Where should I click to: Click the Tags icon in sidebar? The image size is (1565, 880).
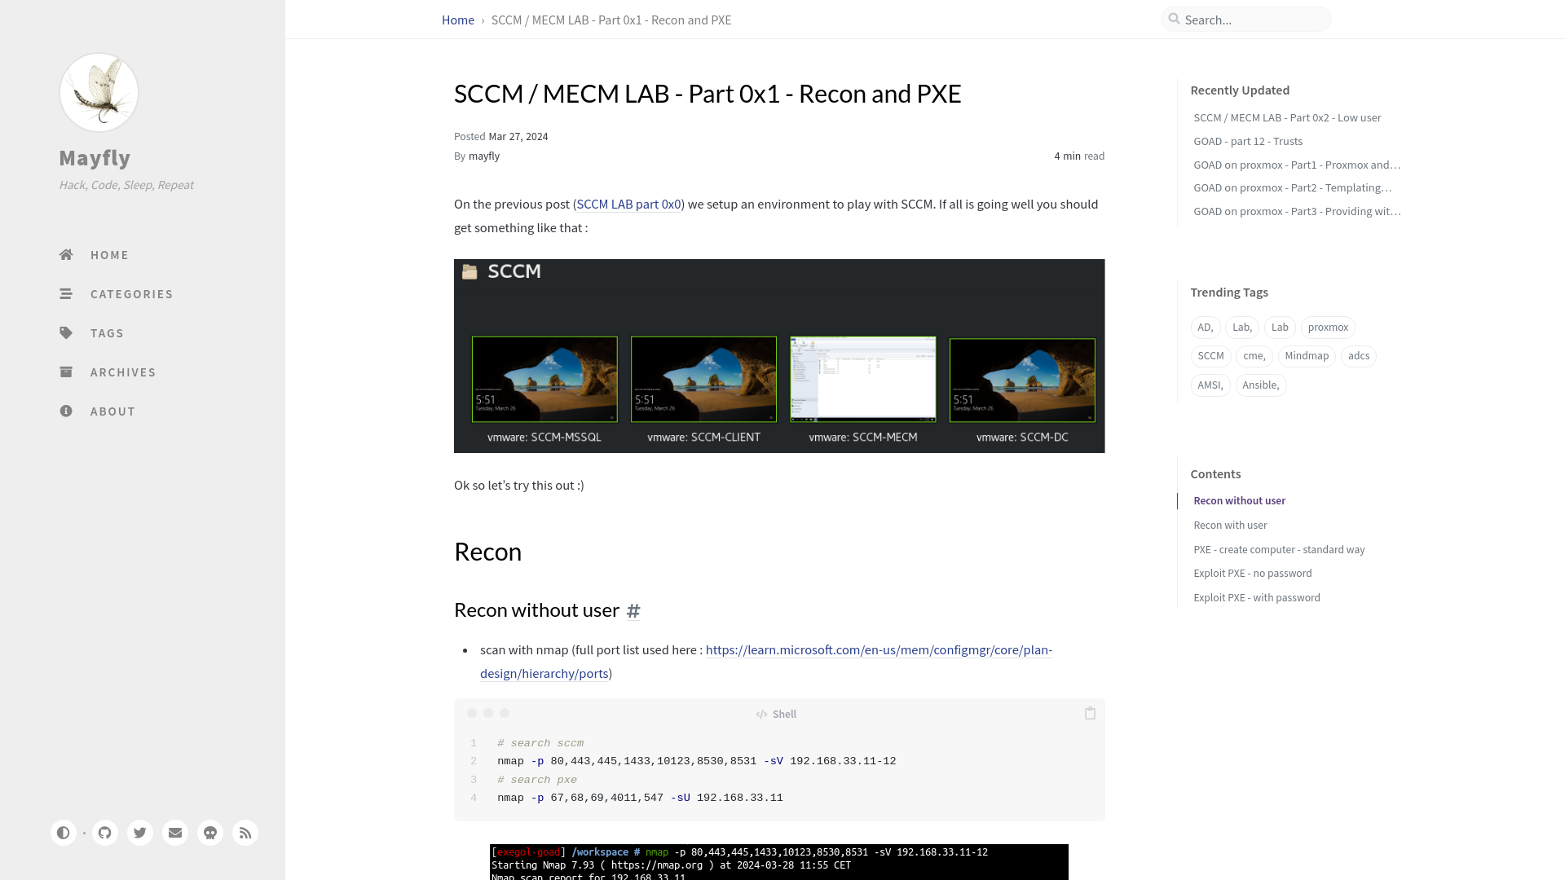click(x=66, y=333)
